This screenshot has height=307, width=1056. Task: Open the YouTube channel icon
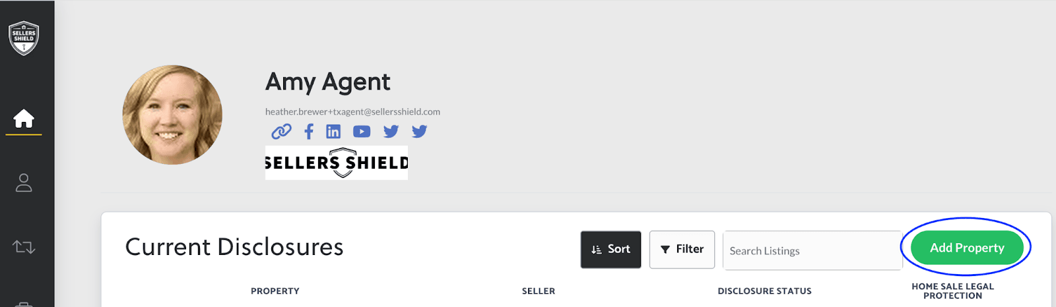click(x=362, y=132)
